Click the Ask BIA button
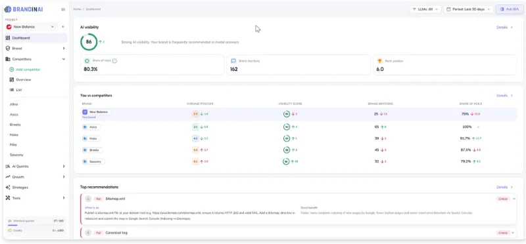Image resolution: width=526 pixels, height=244 pixels. (509, 9)
